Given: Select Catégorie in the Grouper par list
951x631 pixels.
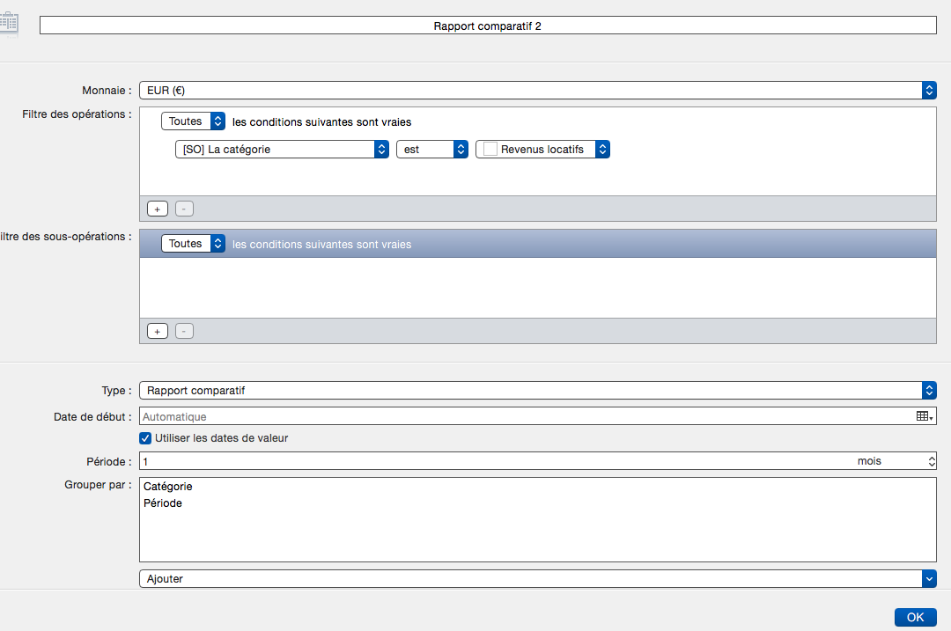Looking at the screenshot, I should 167,486.
